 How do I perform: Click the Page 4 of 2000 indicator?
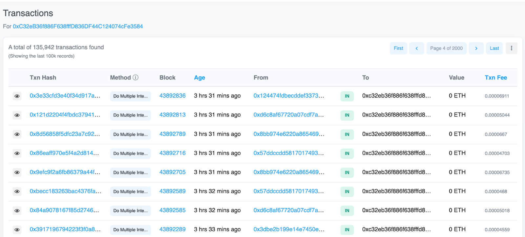coord(446,48)
